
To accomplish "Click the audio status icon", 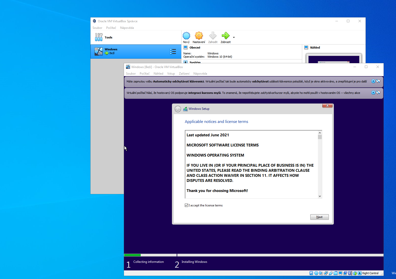I will [321, 273].
